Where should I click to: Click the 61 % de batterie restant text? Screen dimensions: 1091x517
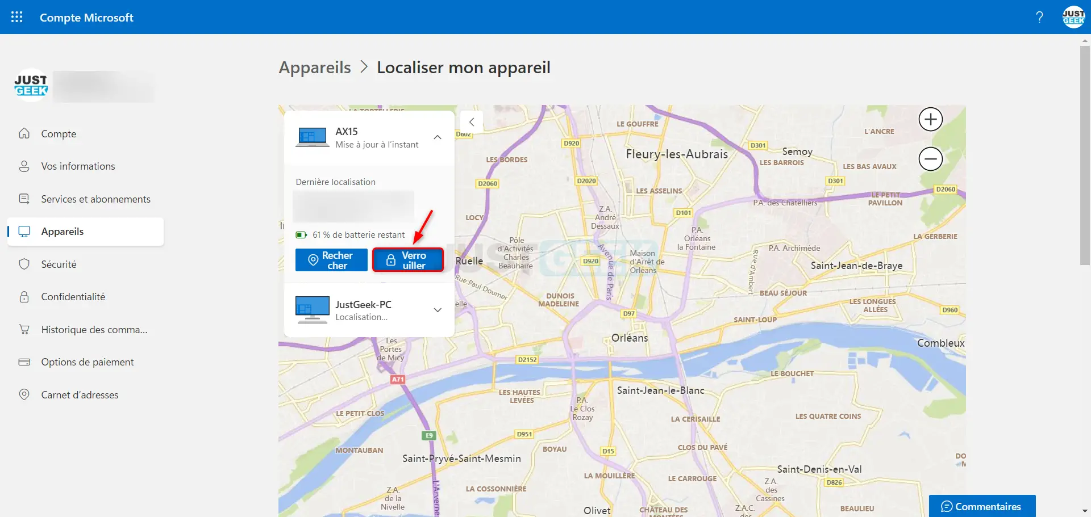pyautogui.click(x=359, y=235)
